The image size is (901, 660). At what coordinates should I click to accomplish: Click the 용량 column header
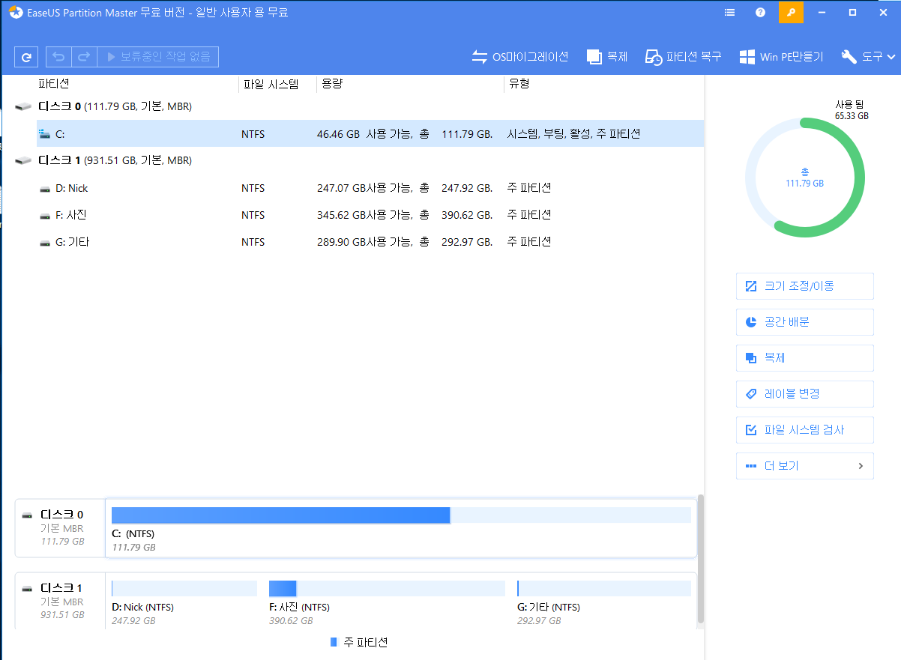click(332, 84)
